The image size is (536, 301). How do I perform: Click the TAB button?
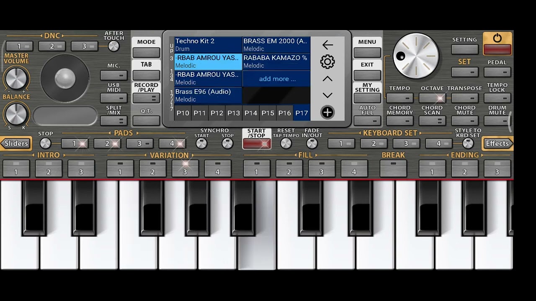146,75
